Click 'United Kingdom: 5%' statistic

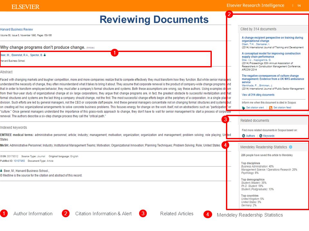pyautogui.click(x=252, y=199)
